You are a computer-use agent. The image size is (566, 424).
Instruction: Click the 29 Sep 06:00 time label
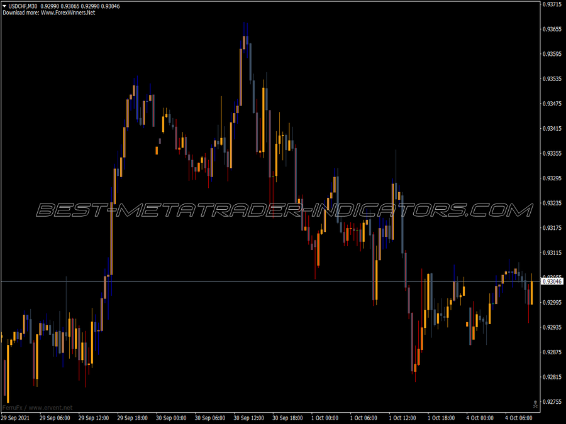click(x=55, y=418)
